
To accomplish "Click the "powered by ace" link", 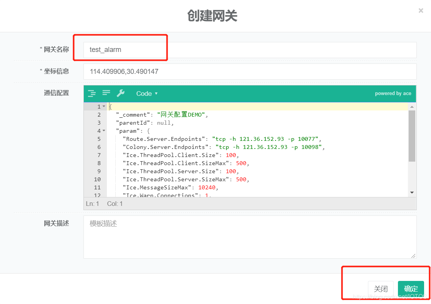I will [x=393, y=93].
